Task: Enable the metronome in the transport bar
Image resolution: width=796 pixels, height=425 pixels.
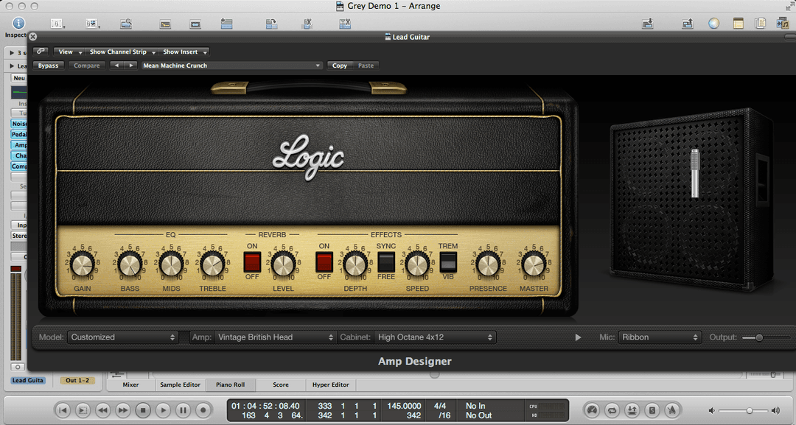Action: pyautogui.click(x=673, y=410)
